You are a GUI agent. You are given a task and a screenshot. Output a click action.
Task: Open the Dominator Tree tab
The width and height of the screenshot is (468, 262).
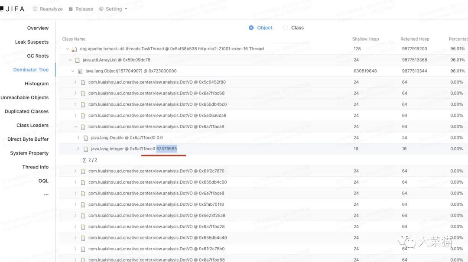31,70
